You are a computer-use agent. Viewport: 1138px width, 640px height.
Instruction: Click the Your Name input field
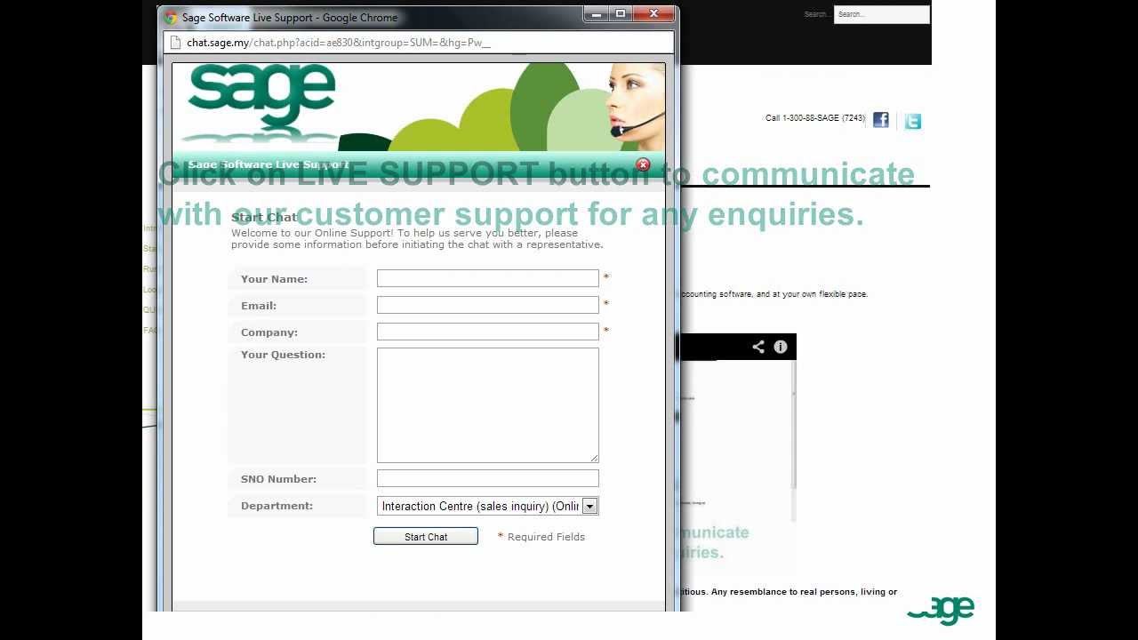487,278
